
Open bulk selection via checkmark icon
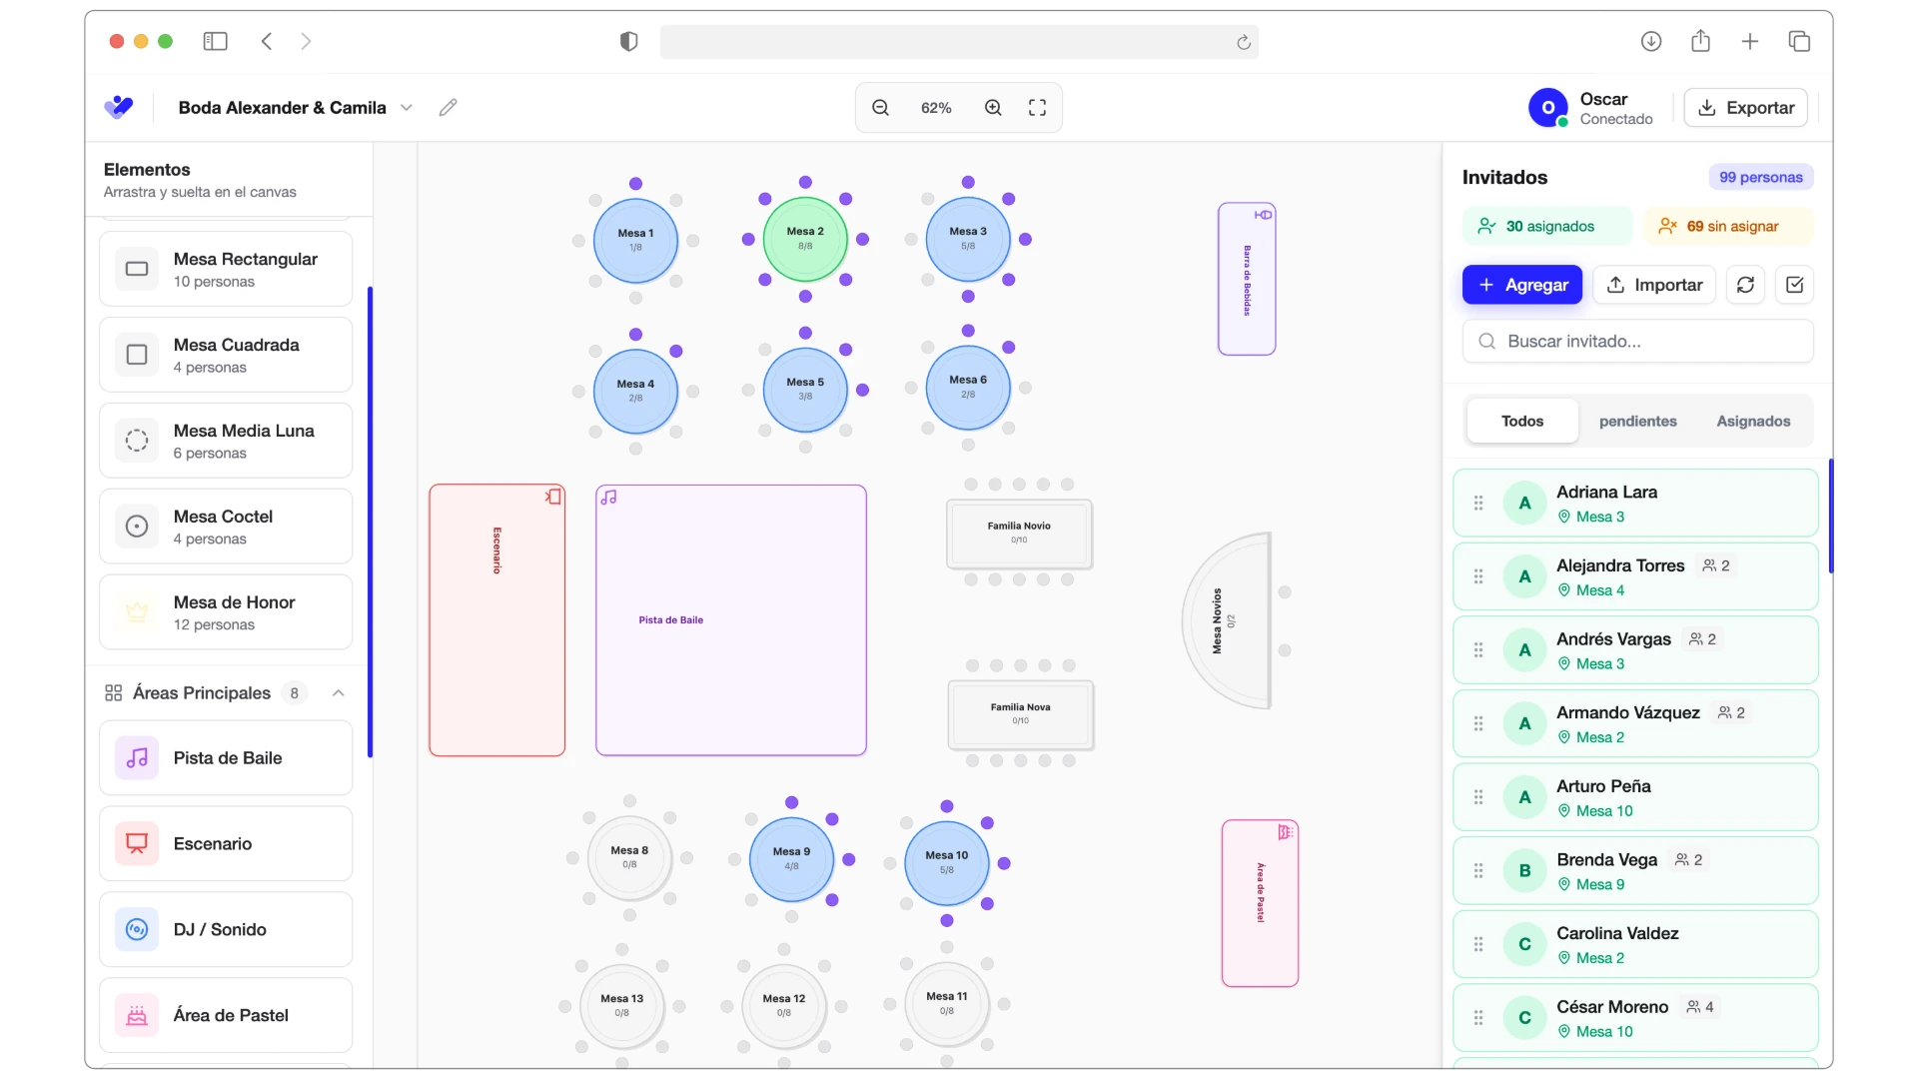(x=1794, y=285)
